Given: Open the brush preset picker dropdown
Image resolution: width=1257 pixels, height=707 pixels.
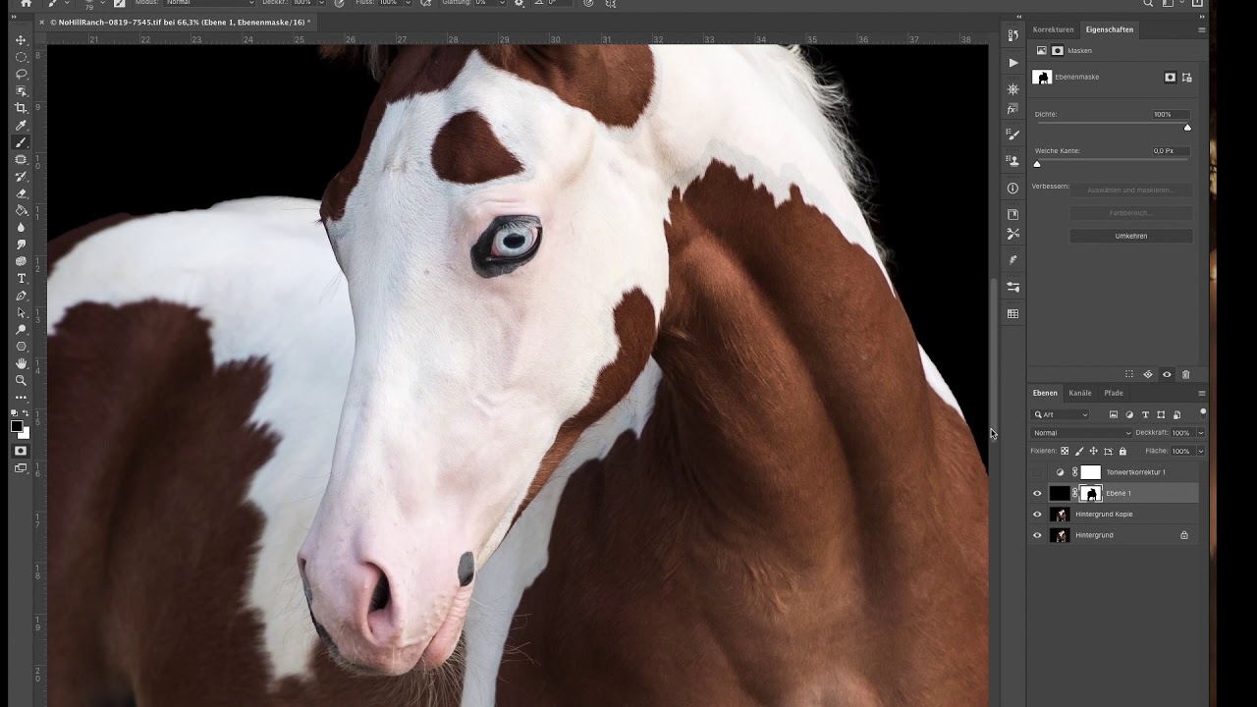Looking at the screenshot, I should (102, 3).
